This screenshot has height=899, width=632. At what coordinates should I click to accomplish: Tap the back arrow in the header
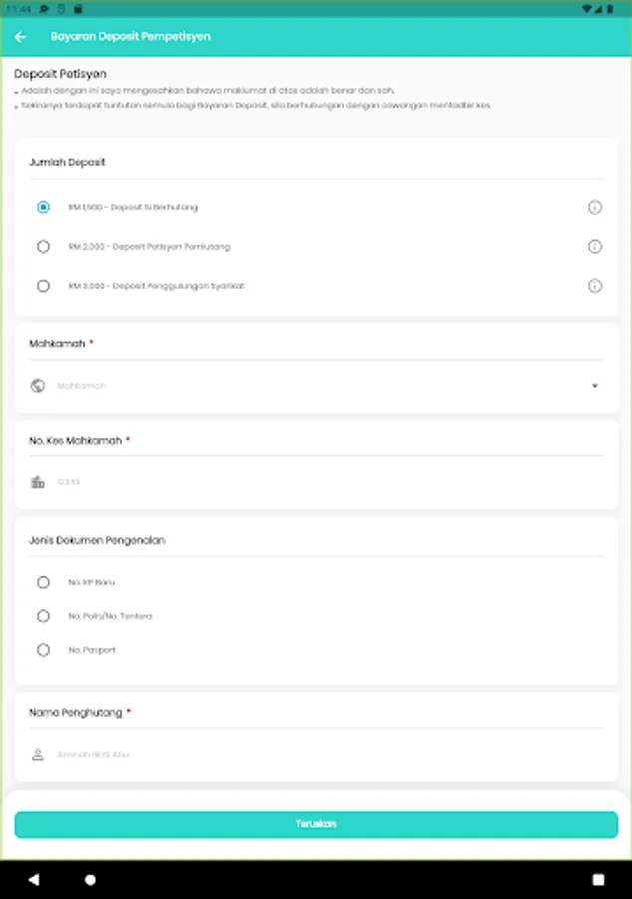coord(21,37)
